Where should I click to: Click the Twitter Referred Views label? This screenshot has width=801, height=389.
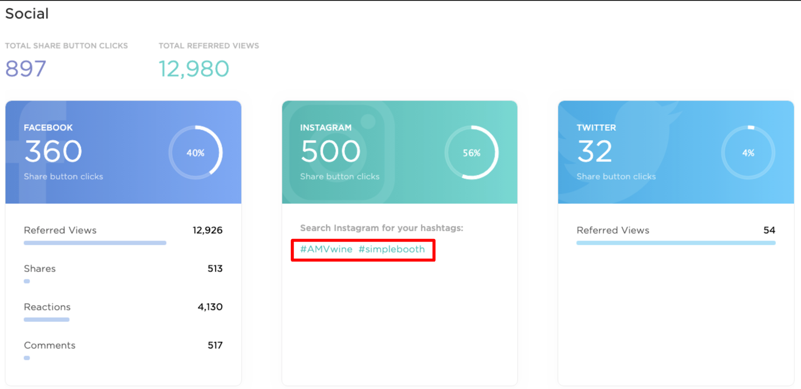[613, 230]
